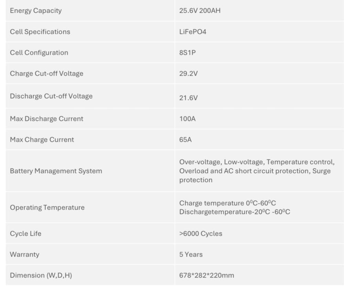Select the 21.6V value

[x=189, y=98]
